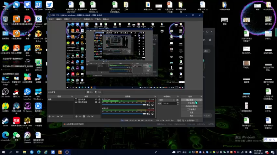This screenshot has width=277, height=155.
Task: Open OBS Studio desktop shortcut
Action: (5, 93)
